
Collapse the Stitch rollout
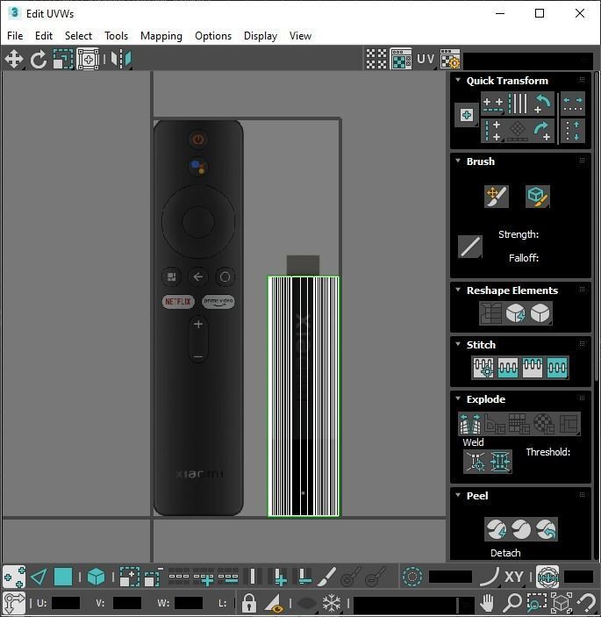(x=458, y=344)
